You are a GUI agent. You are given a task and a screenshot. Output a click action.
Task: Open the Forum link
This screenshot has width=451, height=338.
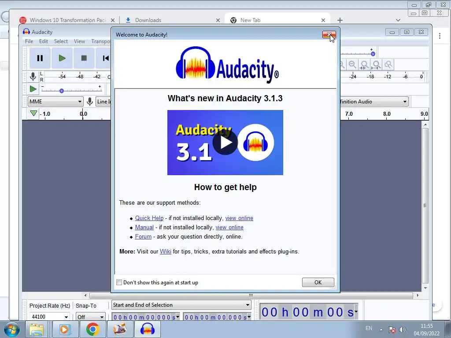point(143,236)
